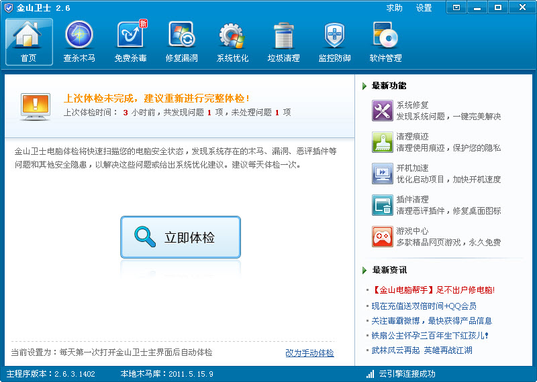Click the orange 上次体检未完成 warning headline

(x=157, y=99)
